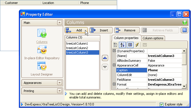Click the Property Editor title icon
This screenshot has width=191, height=108.
(23, 14)
